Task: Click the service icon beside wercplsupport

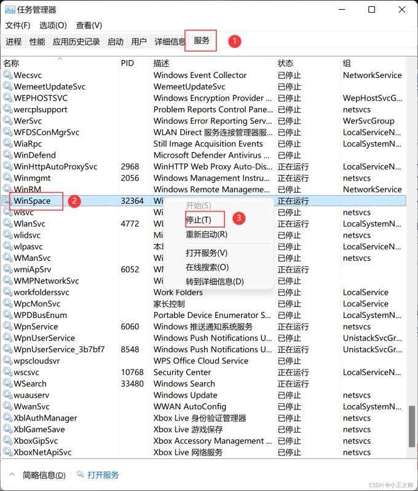Action: 7,109
